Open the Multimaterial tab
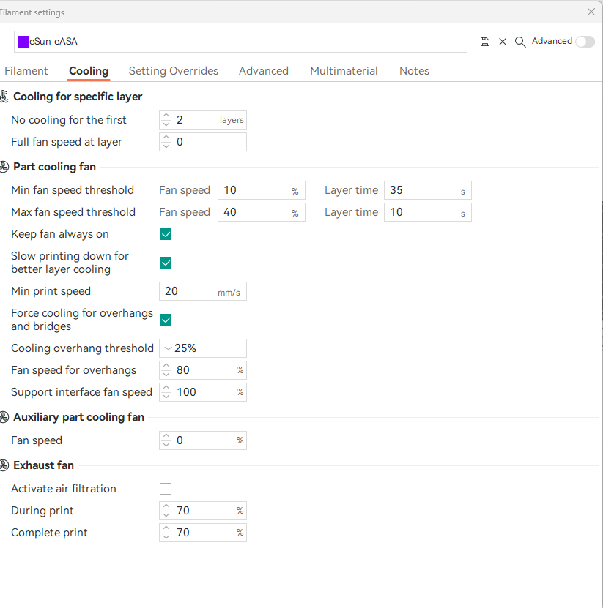Image resolution: width=603 pixels, height=608 pixels. [x=344, y=71]
